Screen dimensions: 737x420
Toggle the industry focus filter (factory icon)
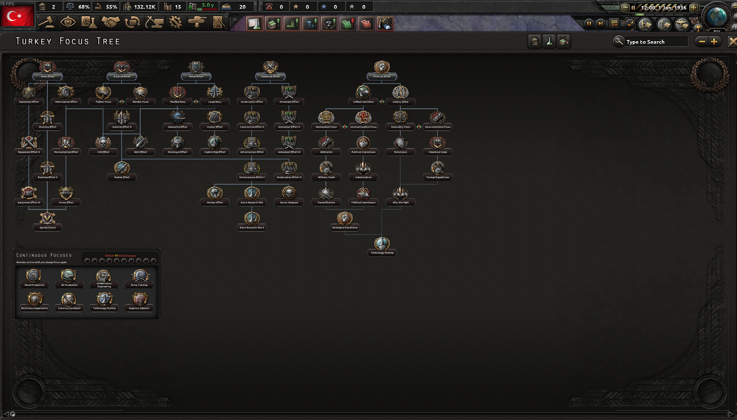[564, 41]
